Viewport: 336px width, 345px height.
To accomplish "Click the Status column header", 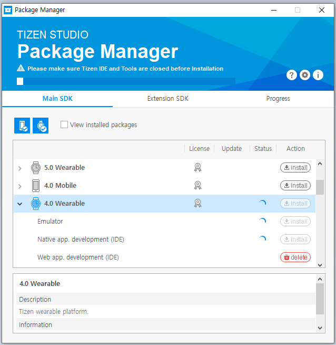I will coord(263,149).
